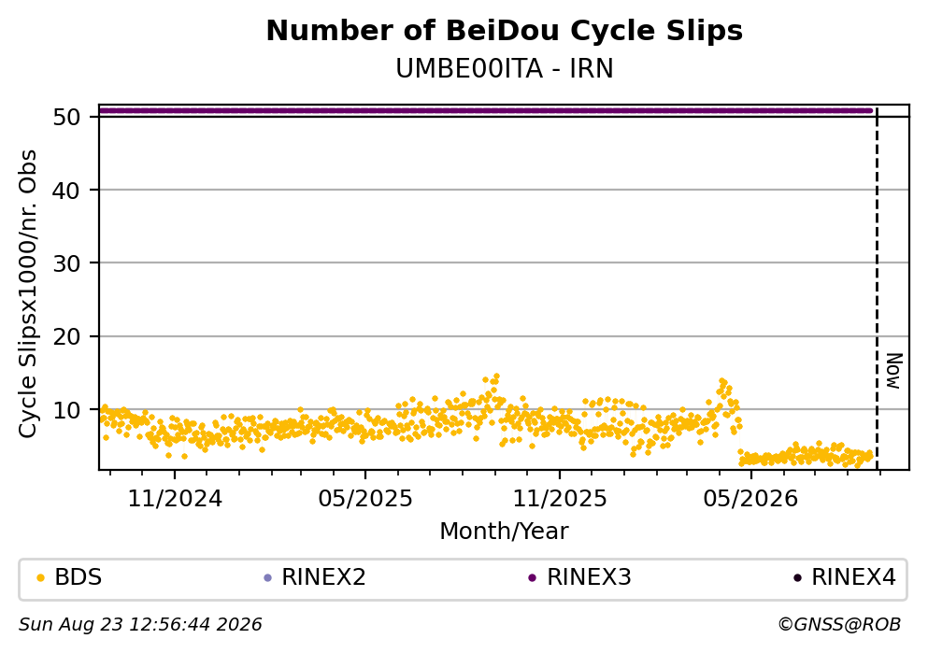Select the BDS legend label
Screen dimensions: 928x653
click(79, 577)
